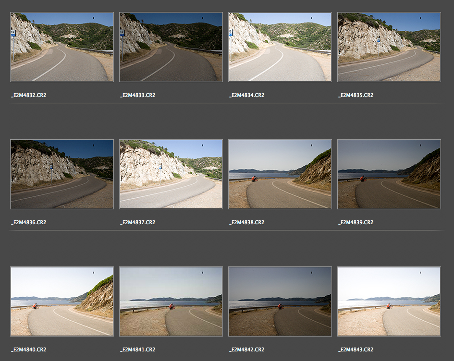This screenshot has height=361, width=454.
Task: Select the _E2M4841.CR2 thumbnail
Action: pos(171,301)
